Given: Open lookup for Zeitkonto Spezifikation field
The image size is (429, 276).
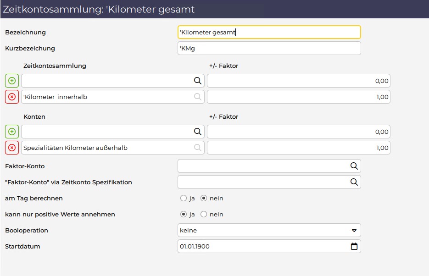Looking at the screenshot, I should 354,182.
